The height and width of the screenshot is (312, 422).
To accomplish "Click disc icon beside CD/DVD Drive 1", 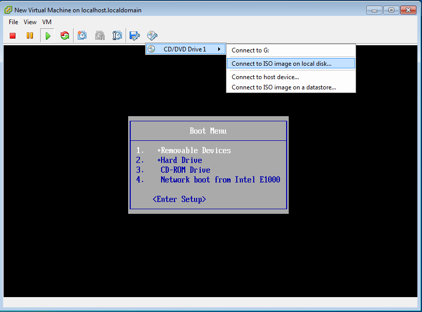I will [x=151, y=49].
